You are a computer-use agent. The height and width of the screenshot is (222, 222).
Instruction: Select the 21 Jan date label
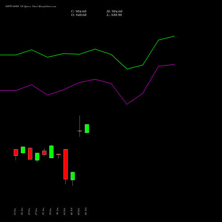15,211
